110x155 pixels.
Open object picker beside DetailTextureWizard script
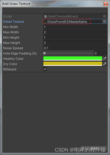pyautogui.click(x=104, y=16)
